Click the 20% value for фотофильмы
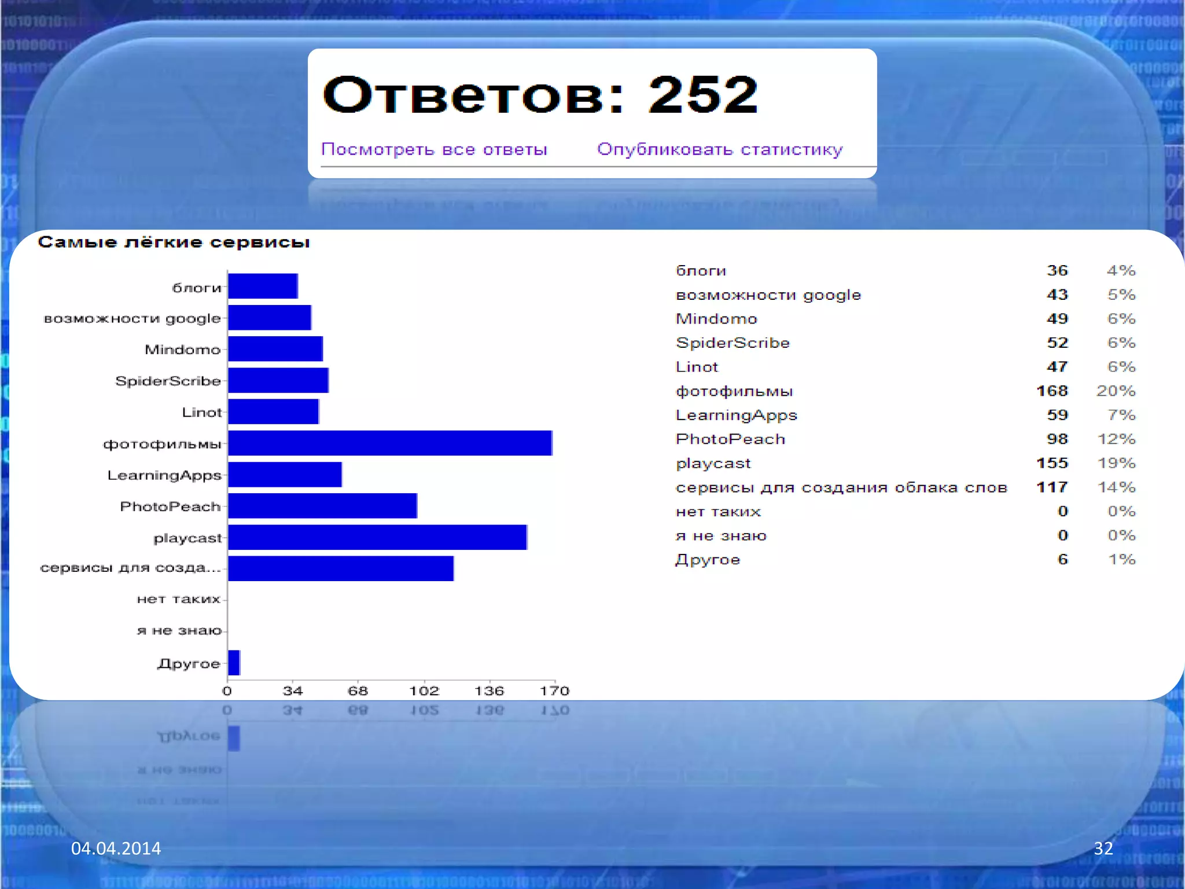 [1116, 391]
